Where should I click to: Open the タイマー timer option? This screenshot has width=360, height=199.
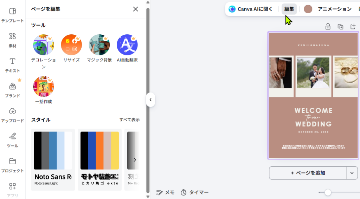[194, 192]
